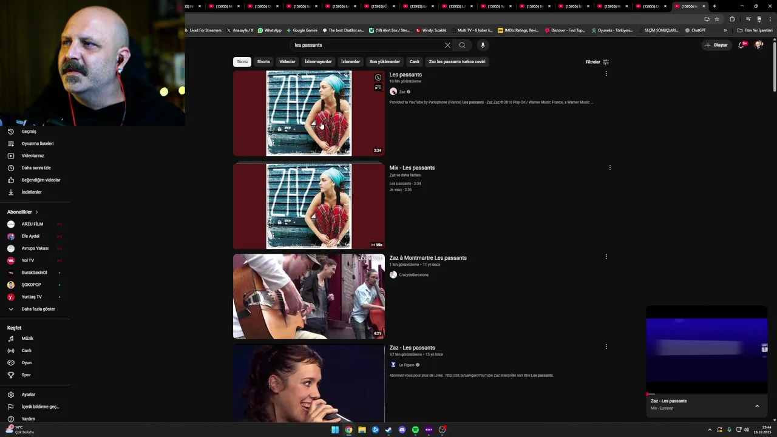
Task: Select the Canlı filter chip
Action: [x=414, y=62]
